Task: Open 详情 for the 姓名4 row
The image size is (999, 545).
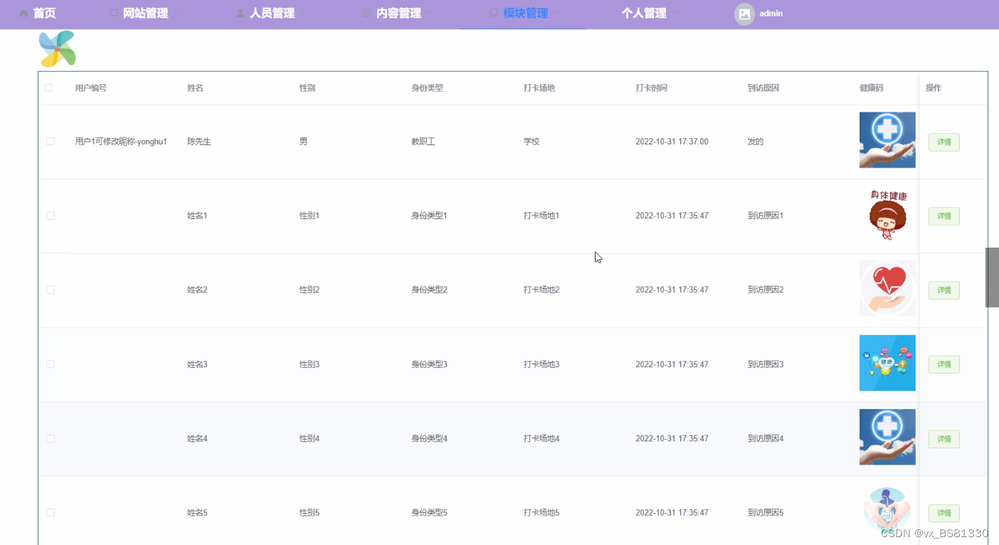Action: pos(944,439)
